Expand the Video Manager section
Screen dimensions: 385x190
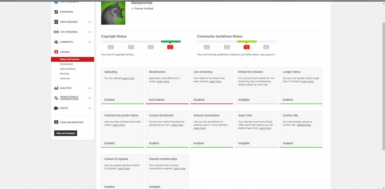coord(90,22)
